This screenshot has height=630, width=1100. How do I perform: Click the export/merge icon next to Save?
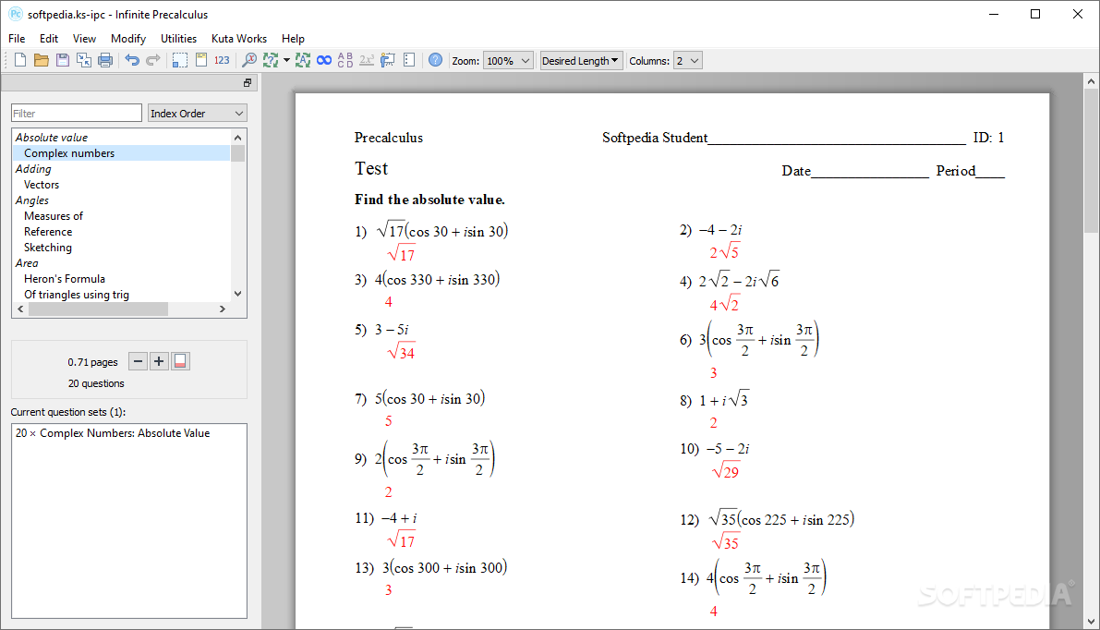pyautogui.click(x=83, y=60)
